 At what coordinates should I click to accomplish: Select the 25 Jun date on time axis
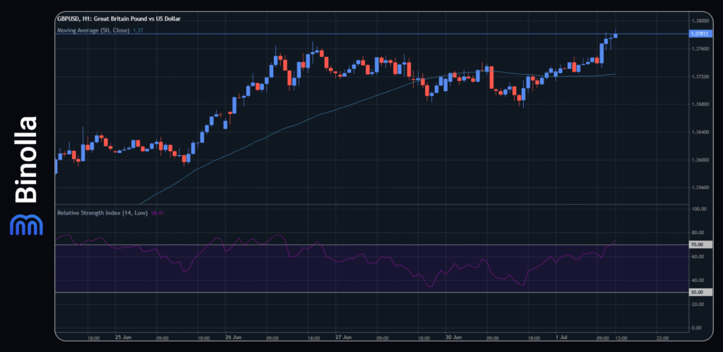(x=123, y=338)
